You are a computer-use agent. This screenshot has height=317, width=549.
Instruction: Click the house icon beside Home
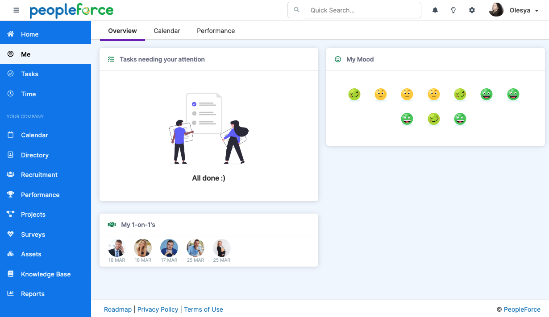(x=11, y=34)
